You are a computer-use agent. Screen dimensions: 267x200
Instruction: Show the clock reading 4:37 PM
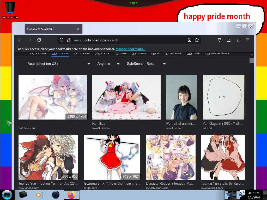[x=254, y=195]
